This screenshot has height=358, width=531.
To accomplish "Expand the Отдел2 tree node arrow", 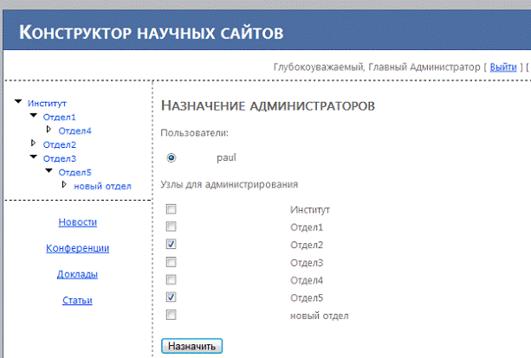I will (34, 144).
